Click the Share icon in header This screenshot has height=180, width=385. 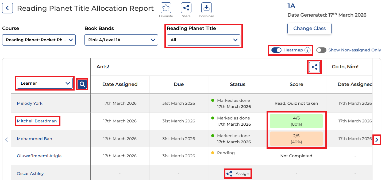[186, 8]
